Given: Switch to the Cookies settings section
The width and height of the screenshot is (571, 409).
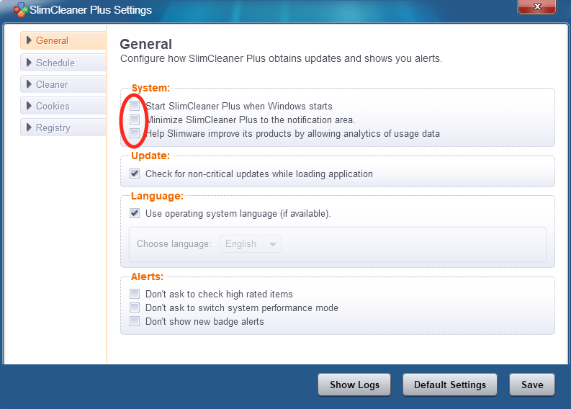Looking at the screenshot, I should tap(63, 106).
